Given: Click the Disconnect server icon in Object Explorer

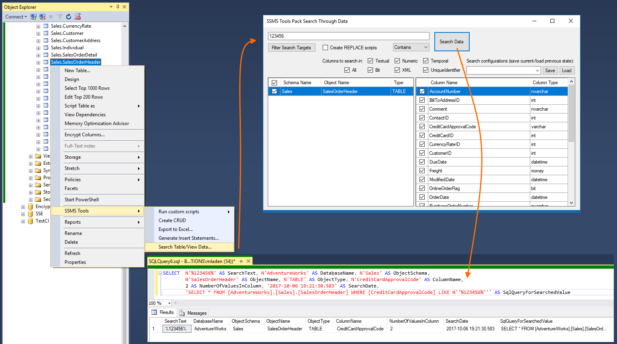Looking at the screenshot, I should pos(42,17).
